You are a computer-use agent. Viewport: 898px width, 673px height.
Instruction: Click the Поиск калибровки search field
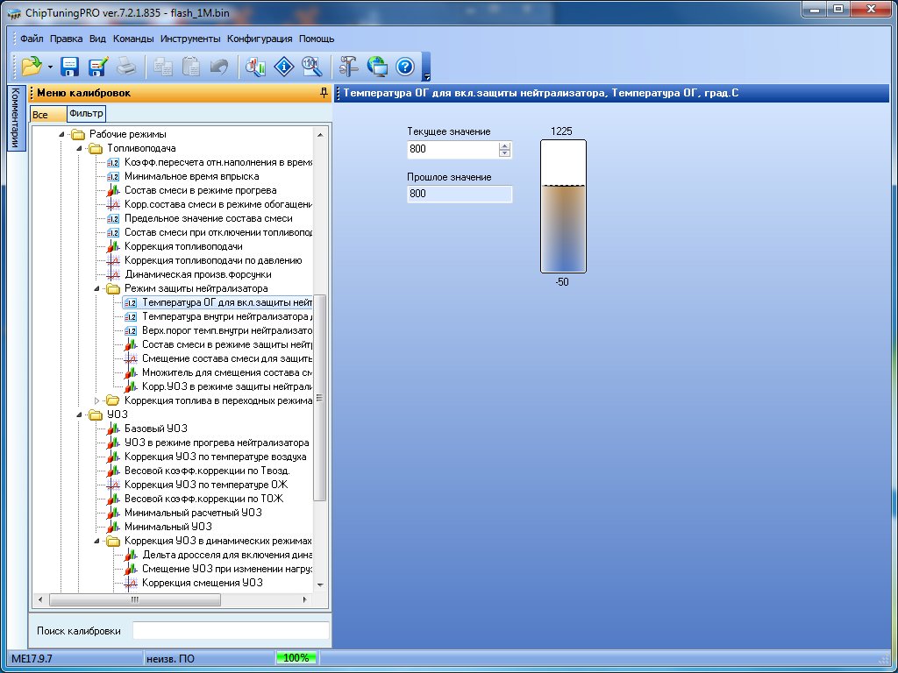pyautogui.click(x=231, y=631)
